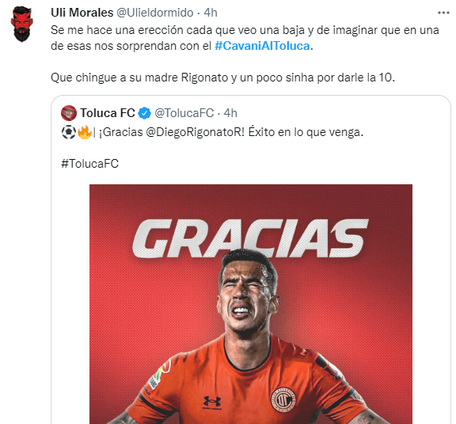Open the @TolucaFC handle in quoted tweet
This screenshot has height=424, width=456.
click(x=184, y=113)
